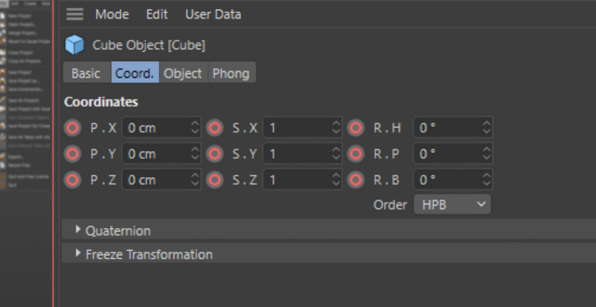Toggle the animation dot for R.P
The width and height of the screenshot is (596, 307).
point(356,153)
